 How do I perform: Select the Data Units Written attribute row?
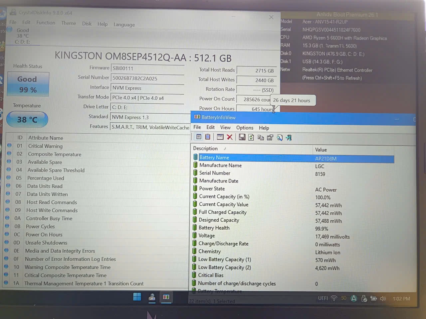tap(97, 194)
